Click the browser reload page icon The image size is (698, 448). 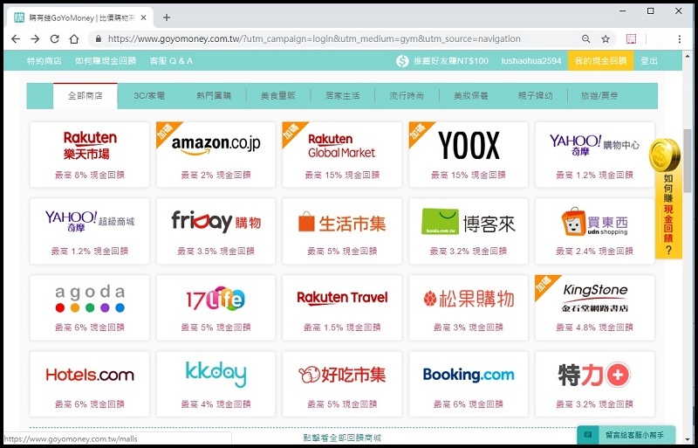(x=54, y=39)
